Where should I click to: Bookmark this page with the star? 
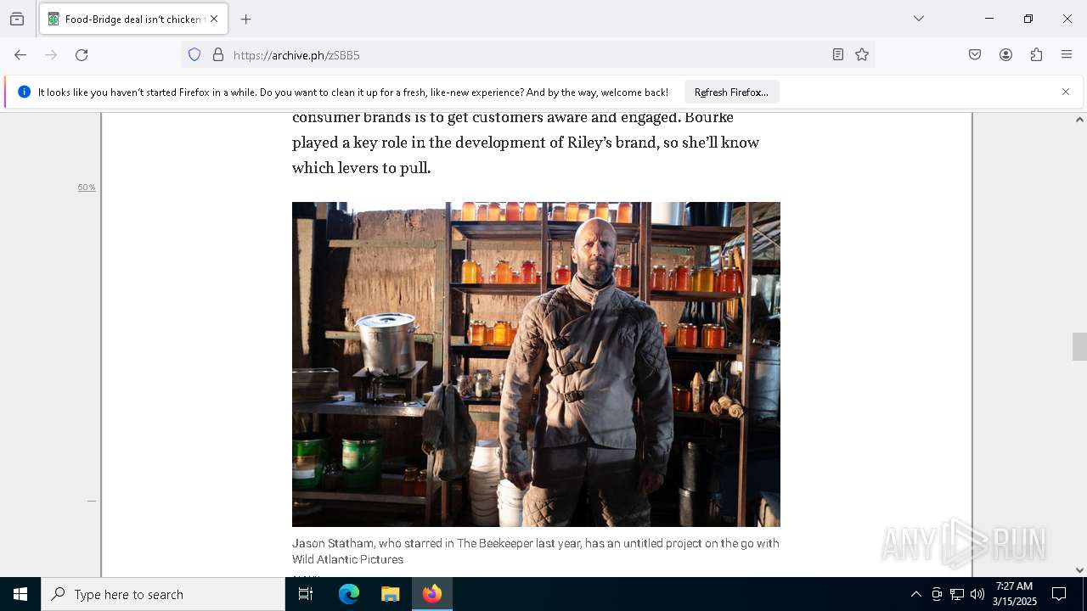tap(862, 54)
